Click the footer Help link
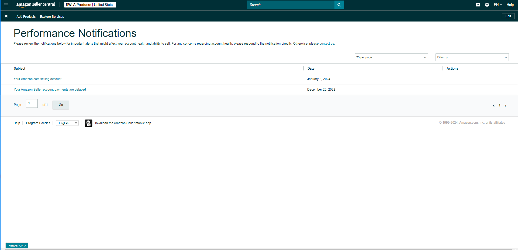This screenshot has width=518, height=250. (x=17, y=123)
